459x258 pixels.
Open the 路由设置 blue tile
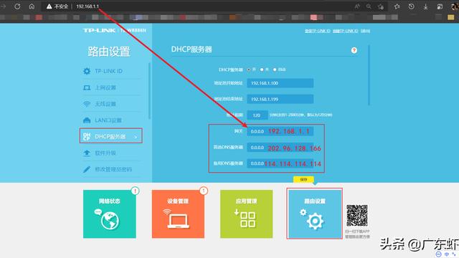pyautogui.click(x=315, y=214)
